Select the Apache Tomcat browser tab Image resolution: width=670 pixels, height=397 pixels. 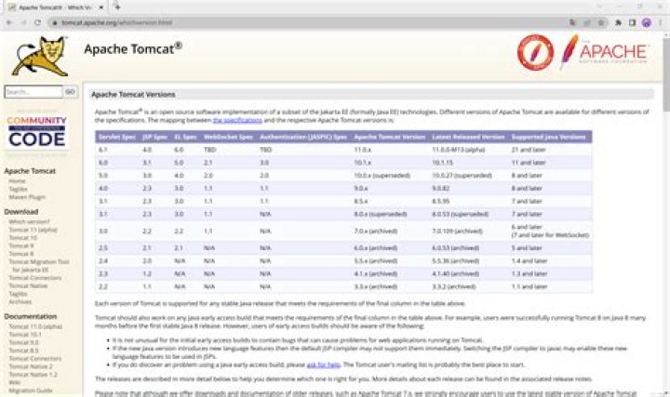(56, 7)
